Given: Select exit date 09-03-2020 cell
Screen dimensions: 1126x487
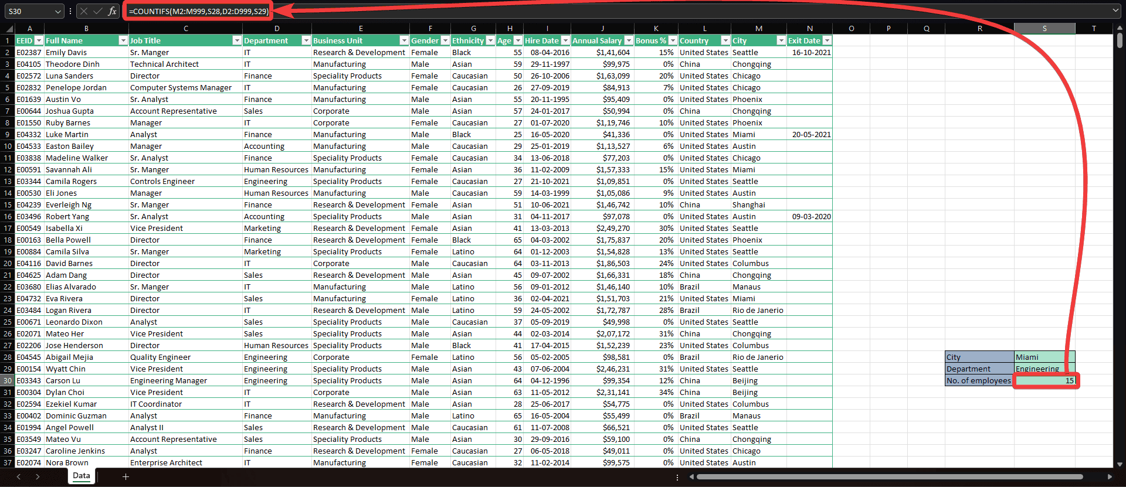Looking at the screenshot, I should [x=809, y=216].
